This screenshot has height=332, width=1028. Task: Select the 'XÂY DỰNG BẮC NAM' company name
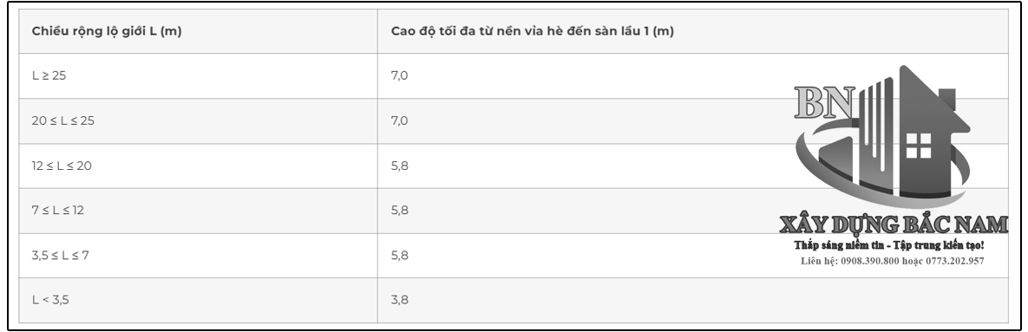[x=893, y=225]
